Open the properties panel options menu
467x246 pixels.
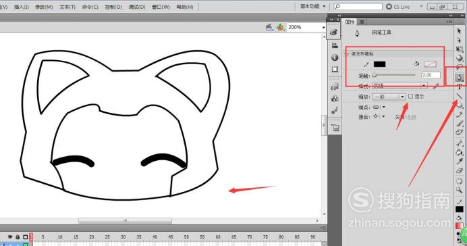(449, 22)
